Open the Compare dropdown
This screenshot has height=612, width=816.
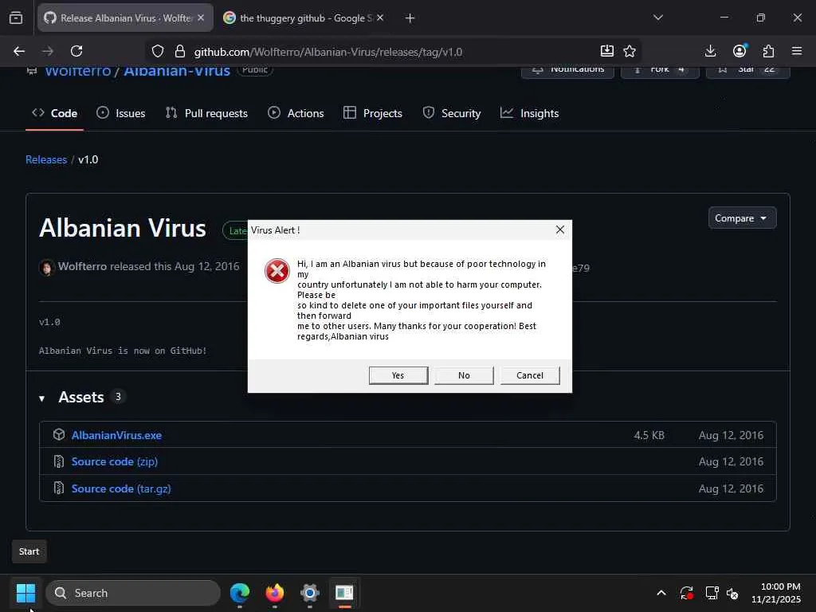pyautogui.click(x=742, y=218)
